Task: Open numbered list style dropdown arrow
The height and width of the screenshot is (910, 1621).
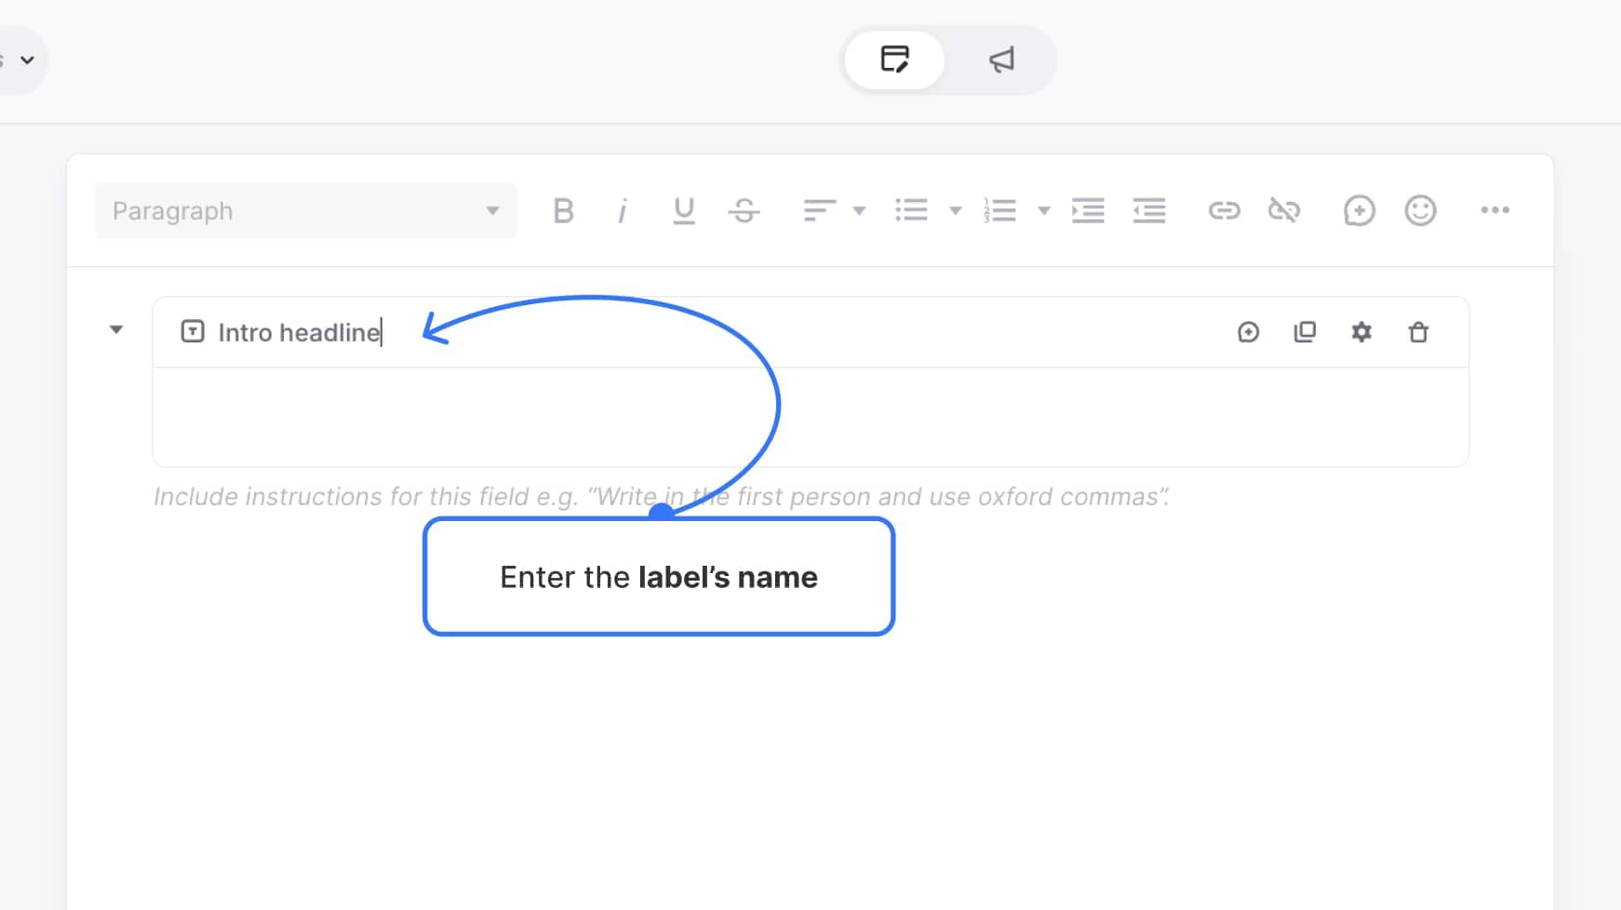Action: (1044, 211)
